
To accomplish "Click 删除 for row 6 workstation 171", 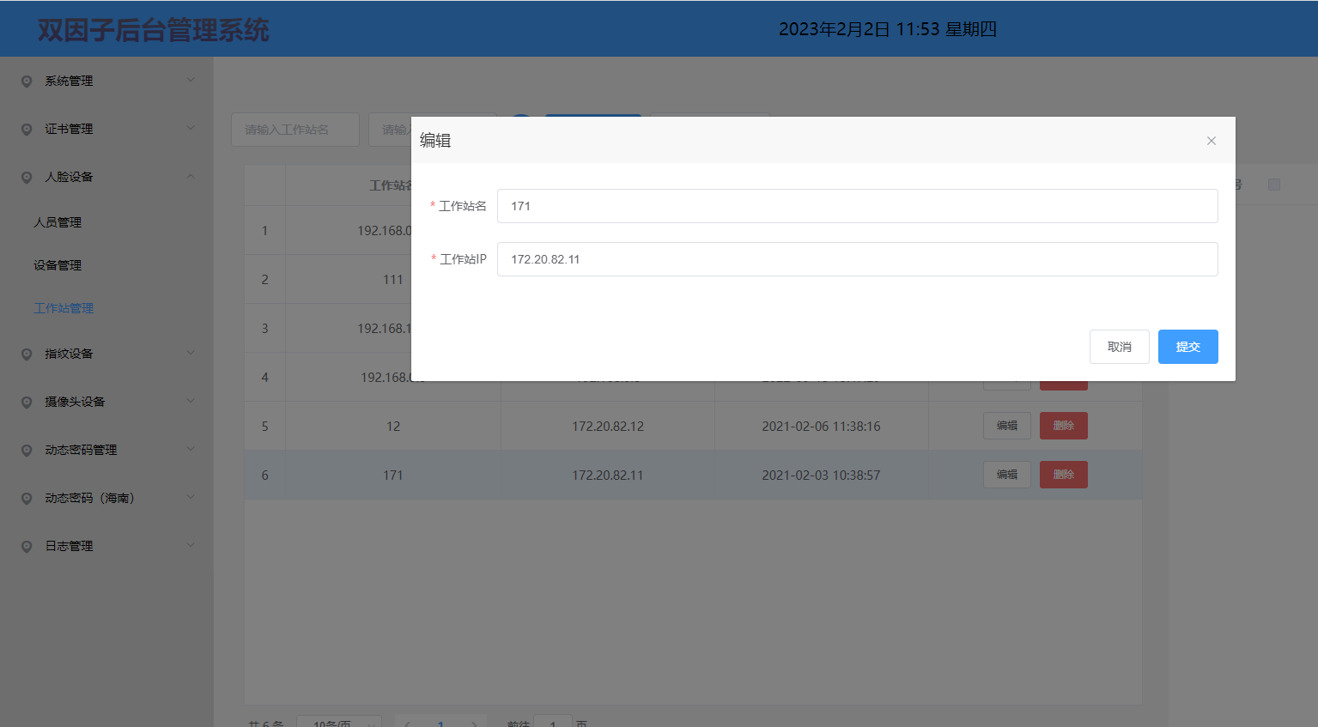I will coord(1064,475).
